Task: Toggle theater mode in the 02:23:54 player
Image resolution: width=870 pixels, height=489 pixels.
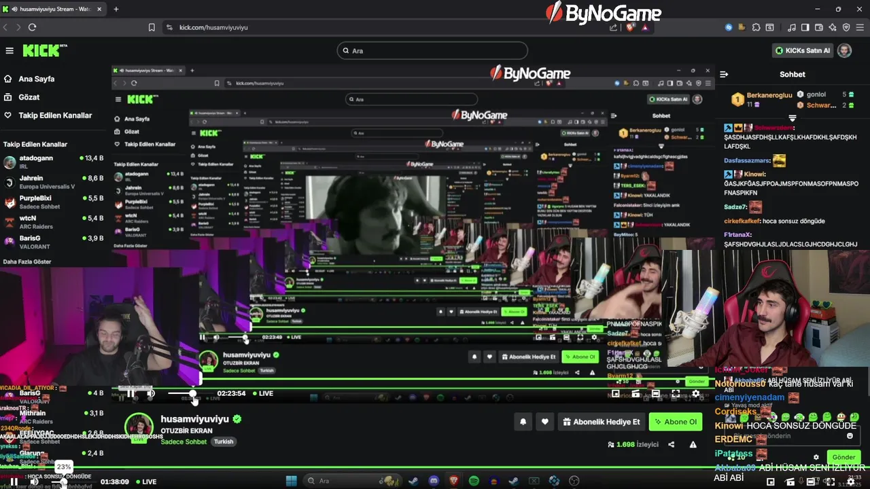Action: click(655, 393)
